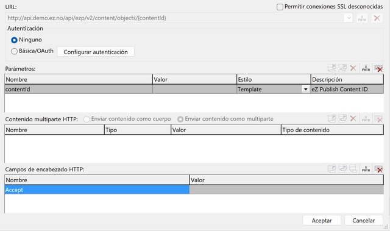The width and height of the screenshot is (390, 231).
Task: Click insert row icon in Parámetros toolbar
Action: coord(342,68)
